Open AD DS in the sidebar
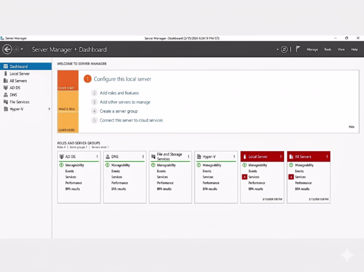 point(26,88)
